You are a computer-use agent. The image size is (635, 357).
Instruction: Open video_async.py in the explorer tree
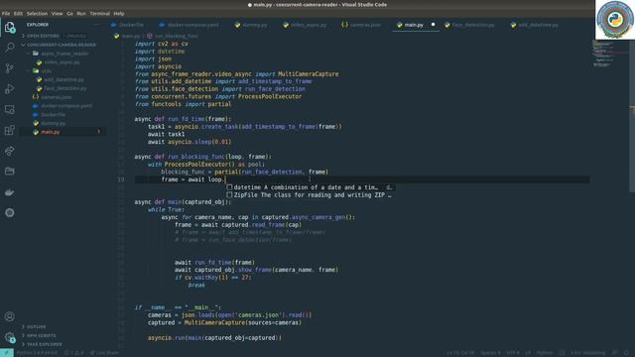point(62,62)
